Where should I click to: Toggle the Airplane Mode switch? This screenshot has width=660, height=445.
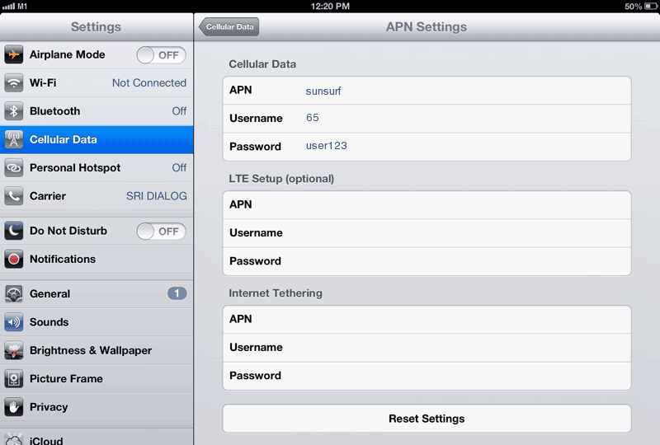click(161, 55)
